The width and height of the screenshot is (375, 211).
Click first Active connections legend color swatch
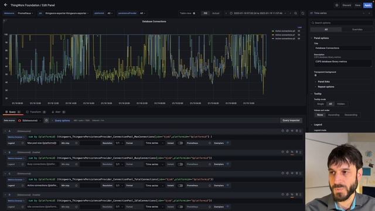tap(273, 31)
